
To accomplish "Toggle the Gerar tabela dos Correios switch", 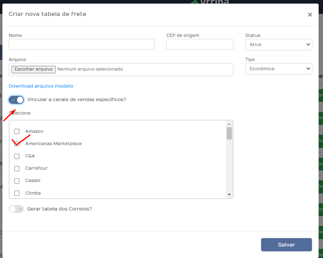I will pos(16,209).
